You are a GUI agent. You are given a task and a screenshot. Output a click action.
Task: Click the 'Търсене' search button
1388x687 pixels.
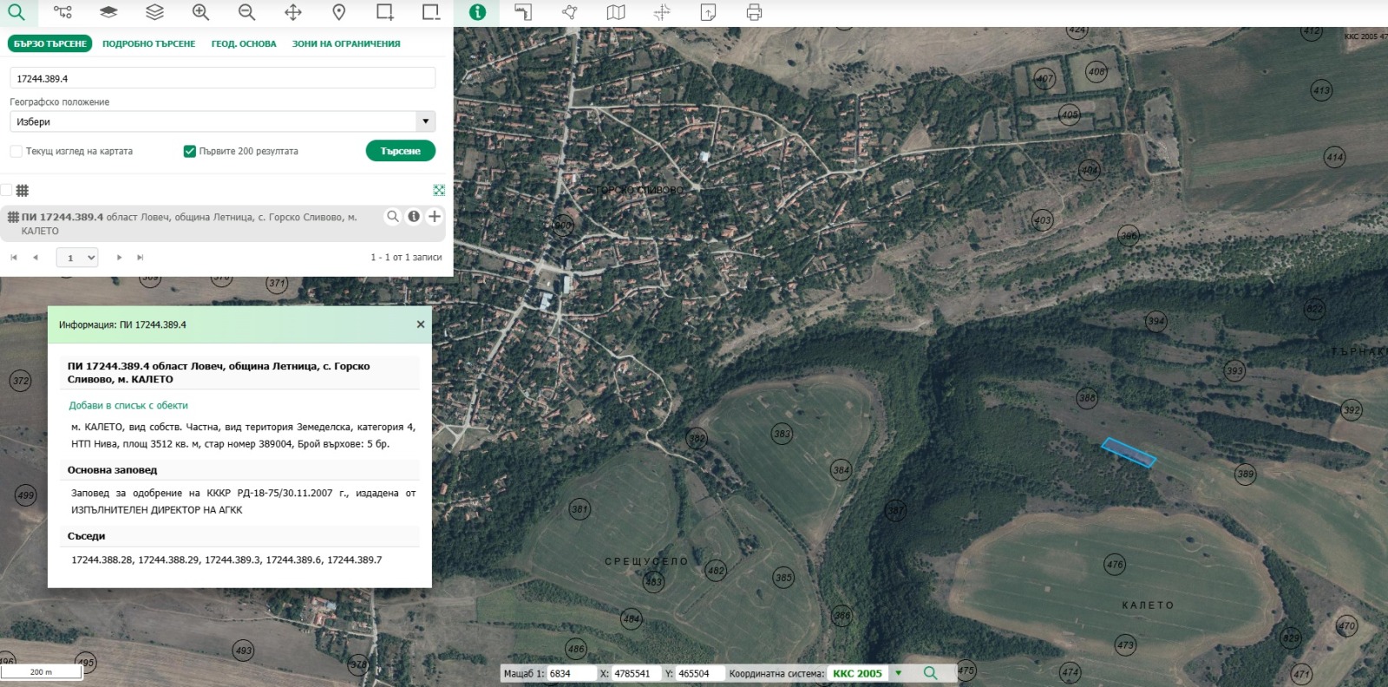click(x=400, y=151)
